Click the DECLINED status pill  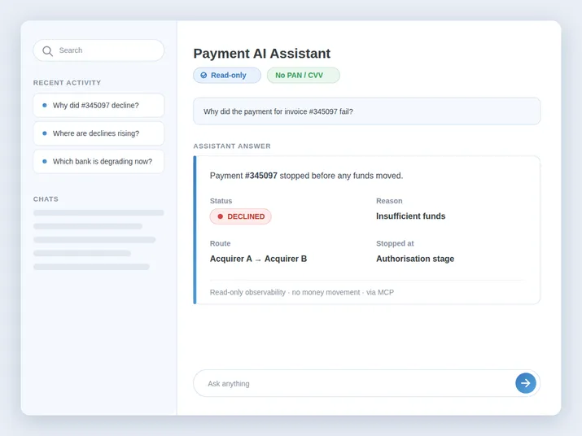pyautogui.click(x=240, y=216)
